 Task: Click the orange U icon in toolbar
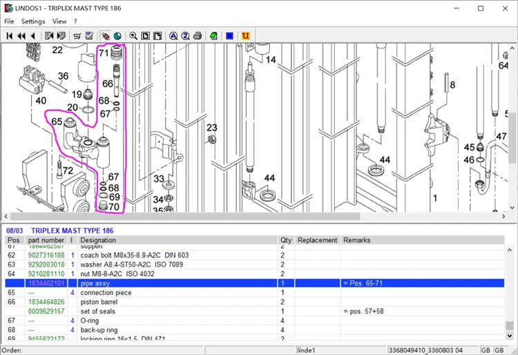click(x=246, y=35)
